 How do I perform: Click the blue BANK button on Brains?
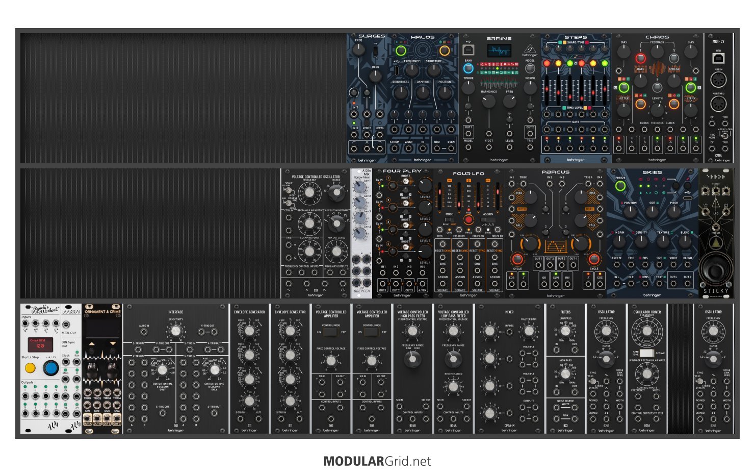468,68
